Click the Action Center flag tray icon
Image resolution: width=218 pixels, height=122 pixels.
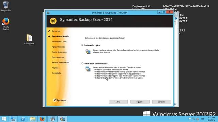[190, 119]
